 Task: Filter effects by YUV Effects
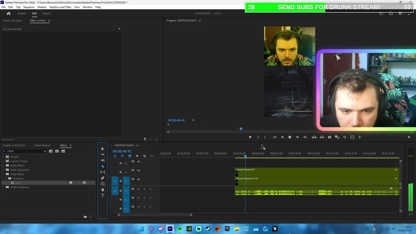[x=63, y=151]
